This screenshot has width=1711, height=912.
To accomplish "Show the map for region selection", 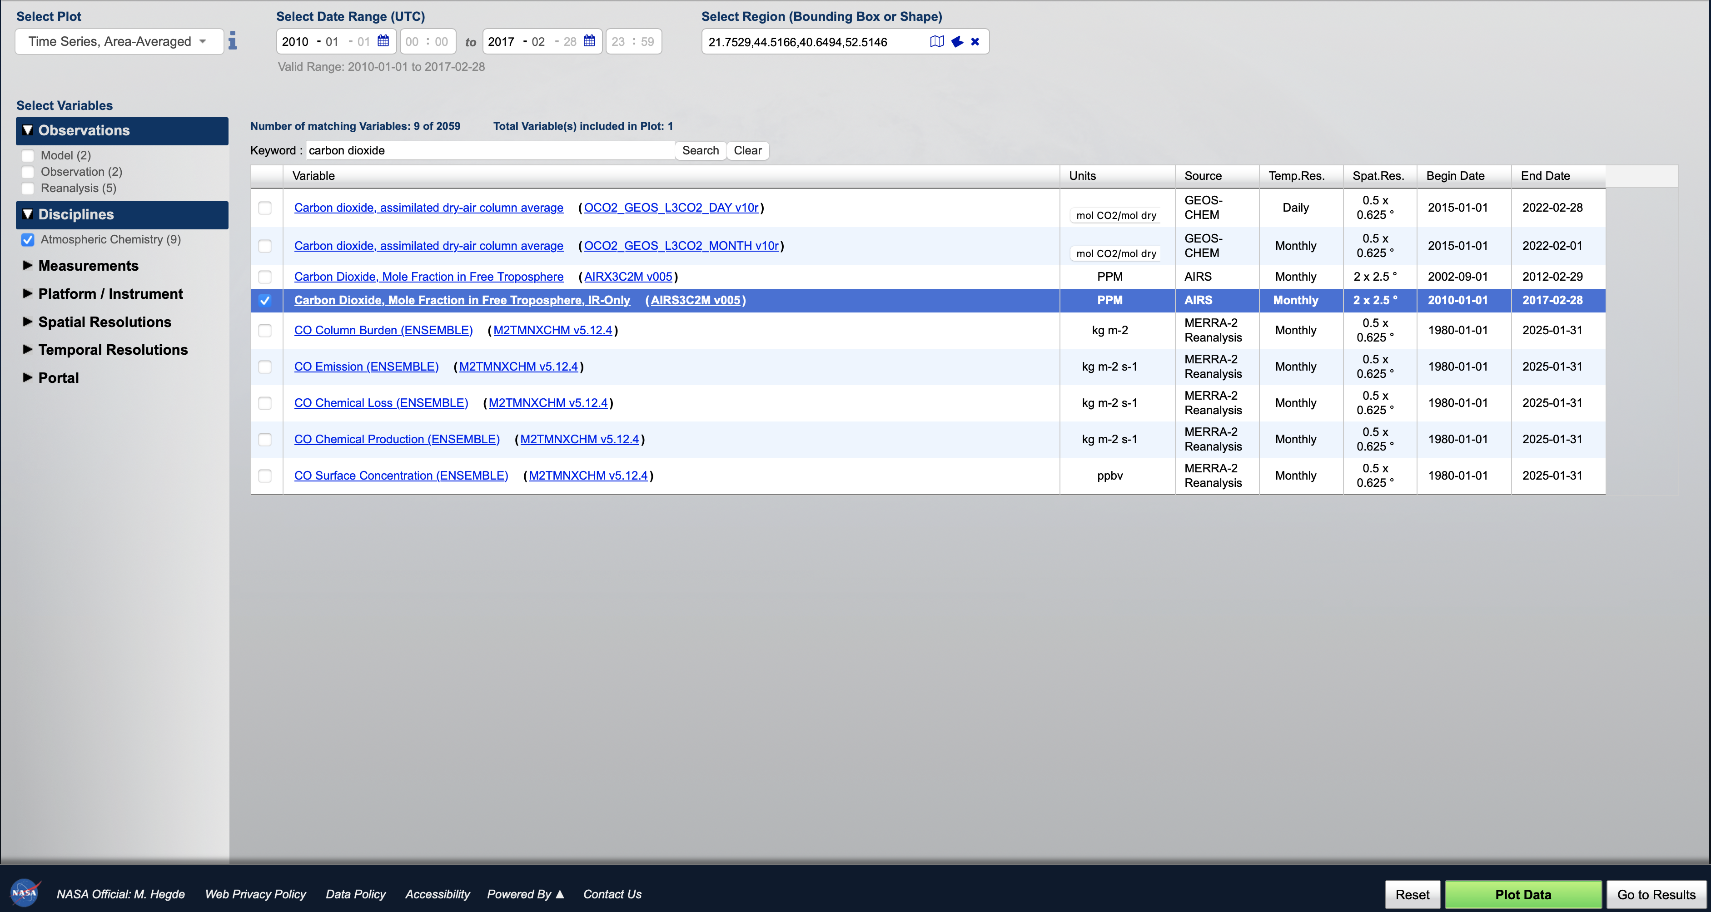I will pyautogui.click(x=937, y=41).
